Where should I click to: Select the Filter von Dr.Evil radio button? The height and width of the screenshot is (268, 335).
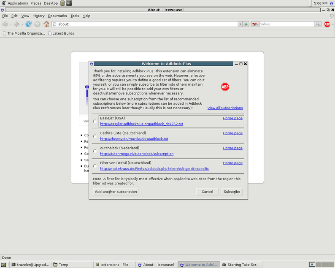point(95,166)
